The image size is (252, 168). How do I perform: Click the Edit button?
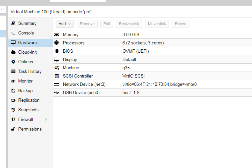(107, 24)
